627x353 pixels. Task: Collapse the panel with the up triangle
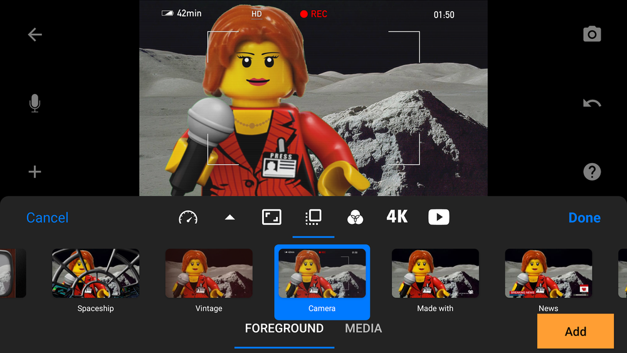point(229,218)
